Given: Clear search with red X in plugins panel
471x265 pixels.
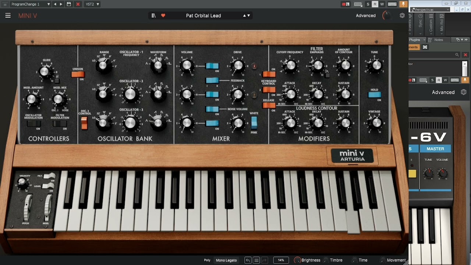Looking at the screenshot, I should 465,55.
